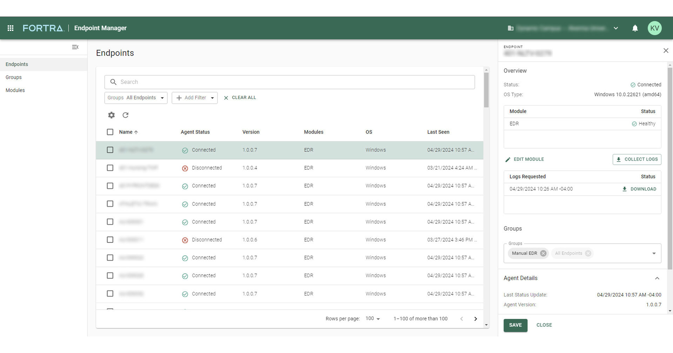Click the Collect Logs download icon
Viewport: 673px width, 353px height.
coord(618,159)
